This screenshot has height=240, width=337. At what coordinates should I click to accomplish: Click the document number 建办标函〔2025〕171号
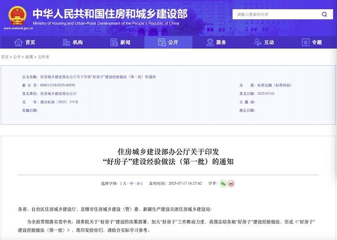tap(59, 102)
